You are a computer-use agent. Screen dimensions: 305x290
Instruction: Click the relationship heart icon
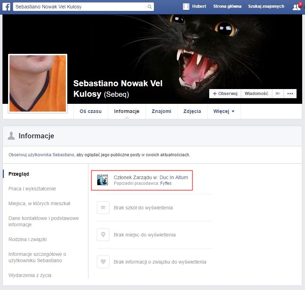pos(103,262)
